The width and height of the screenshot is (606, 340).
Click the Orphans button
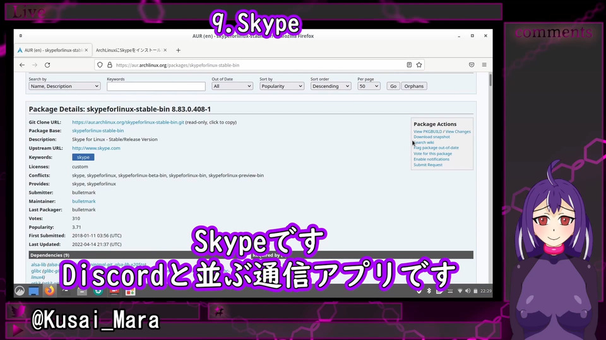pyautogui.click(x=414, y=86)
